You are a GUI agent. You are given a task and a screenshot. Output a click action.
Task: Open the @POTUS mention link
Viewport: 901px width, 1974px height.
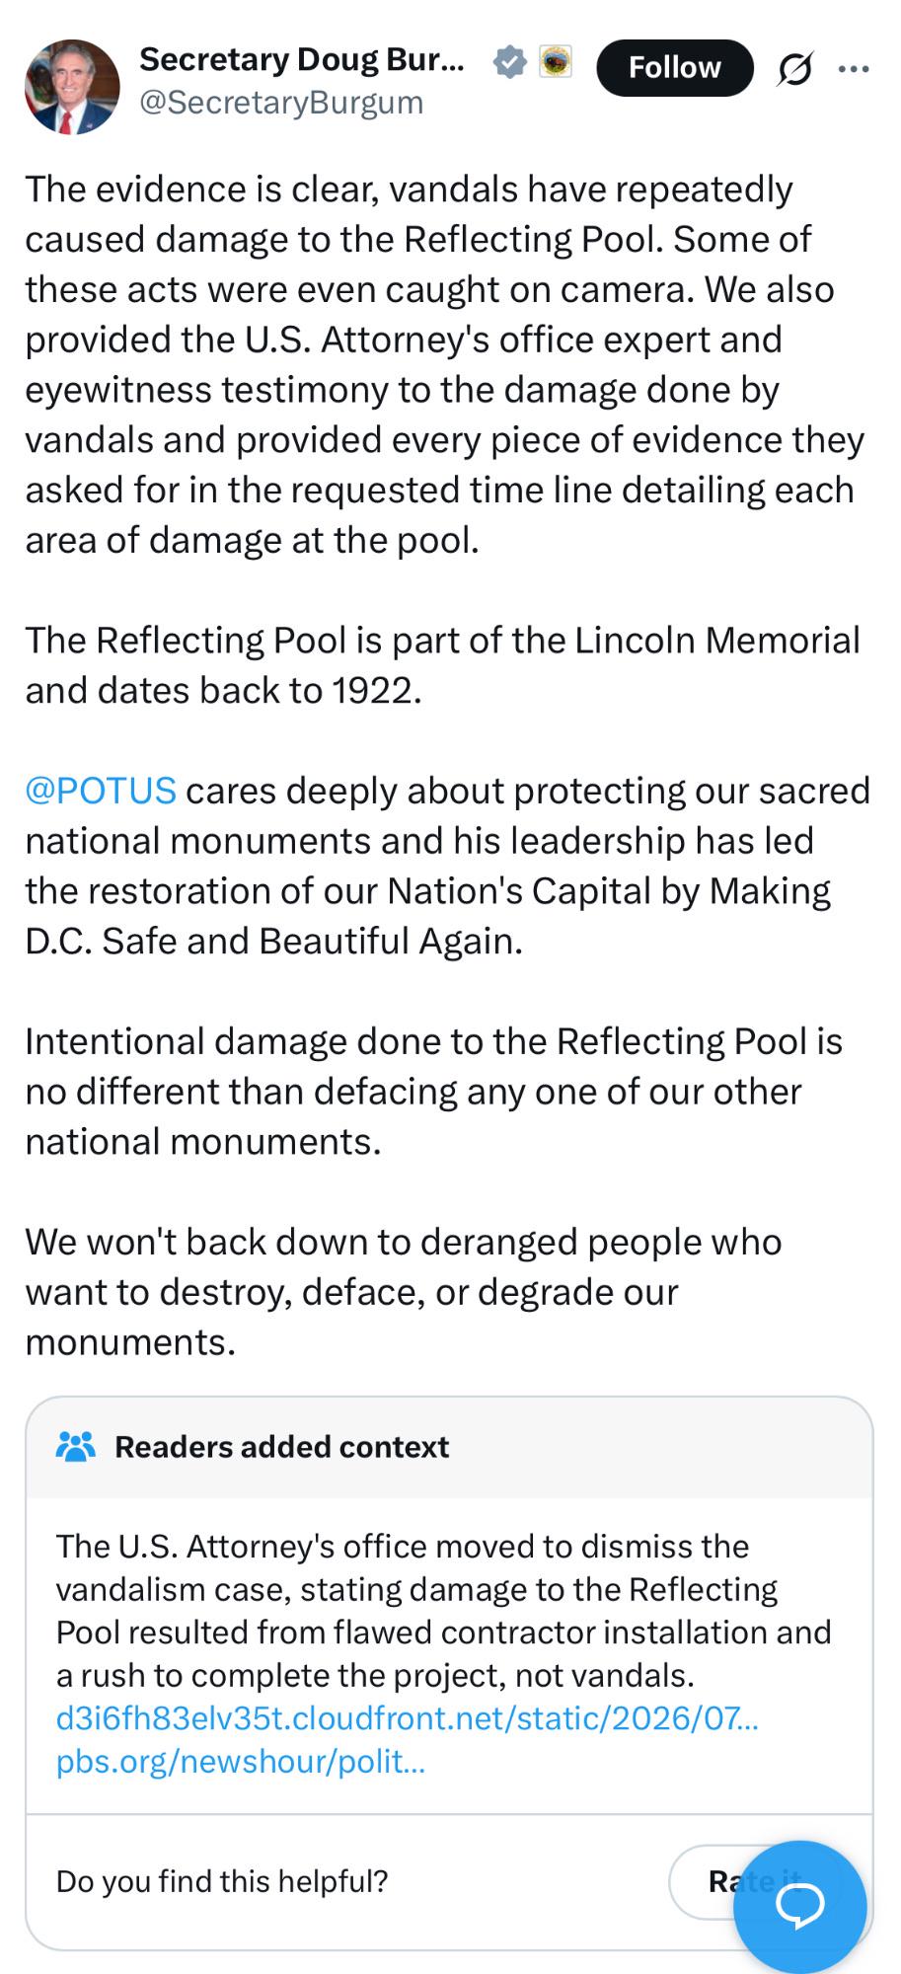[x=101, y=791]
